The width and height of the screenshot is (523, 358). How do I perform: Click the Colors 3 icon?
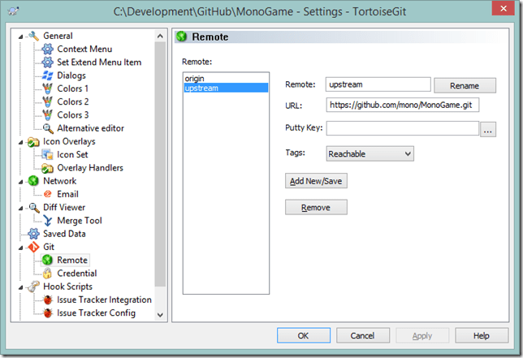tap(48, 115)
